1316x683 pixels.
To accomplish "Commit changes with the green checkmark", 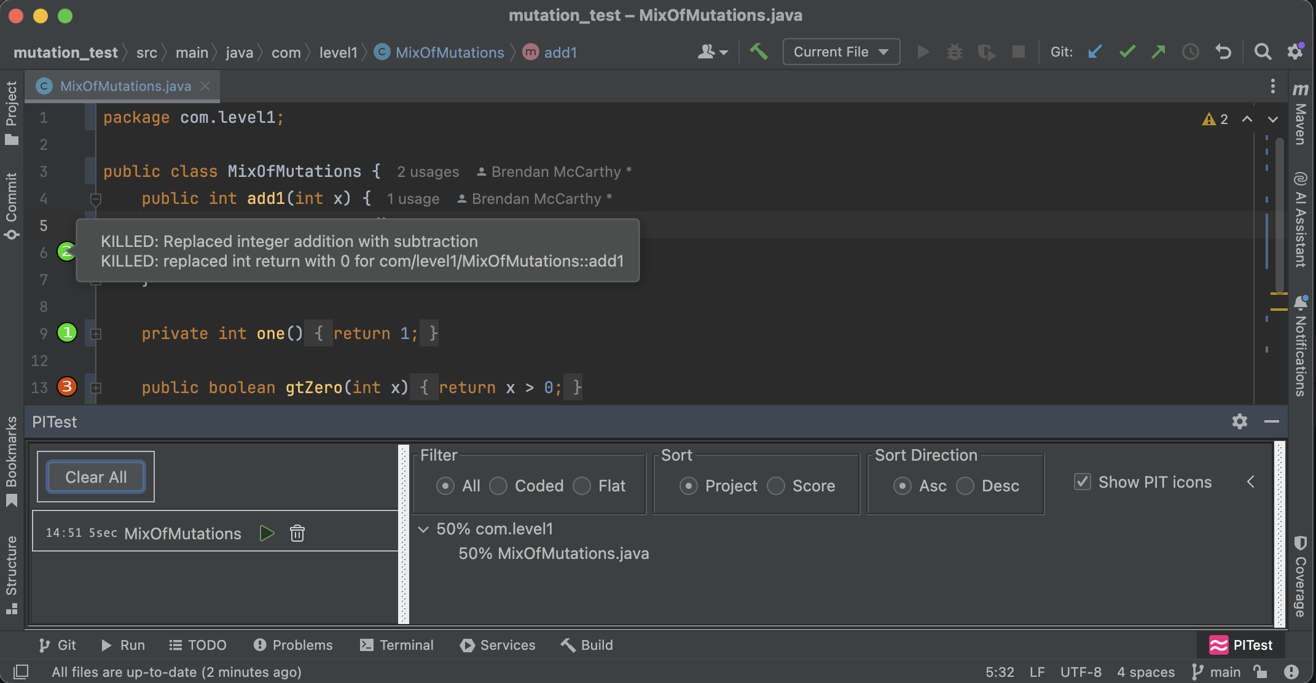I will tap(1127, 52).
